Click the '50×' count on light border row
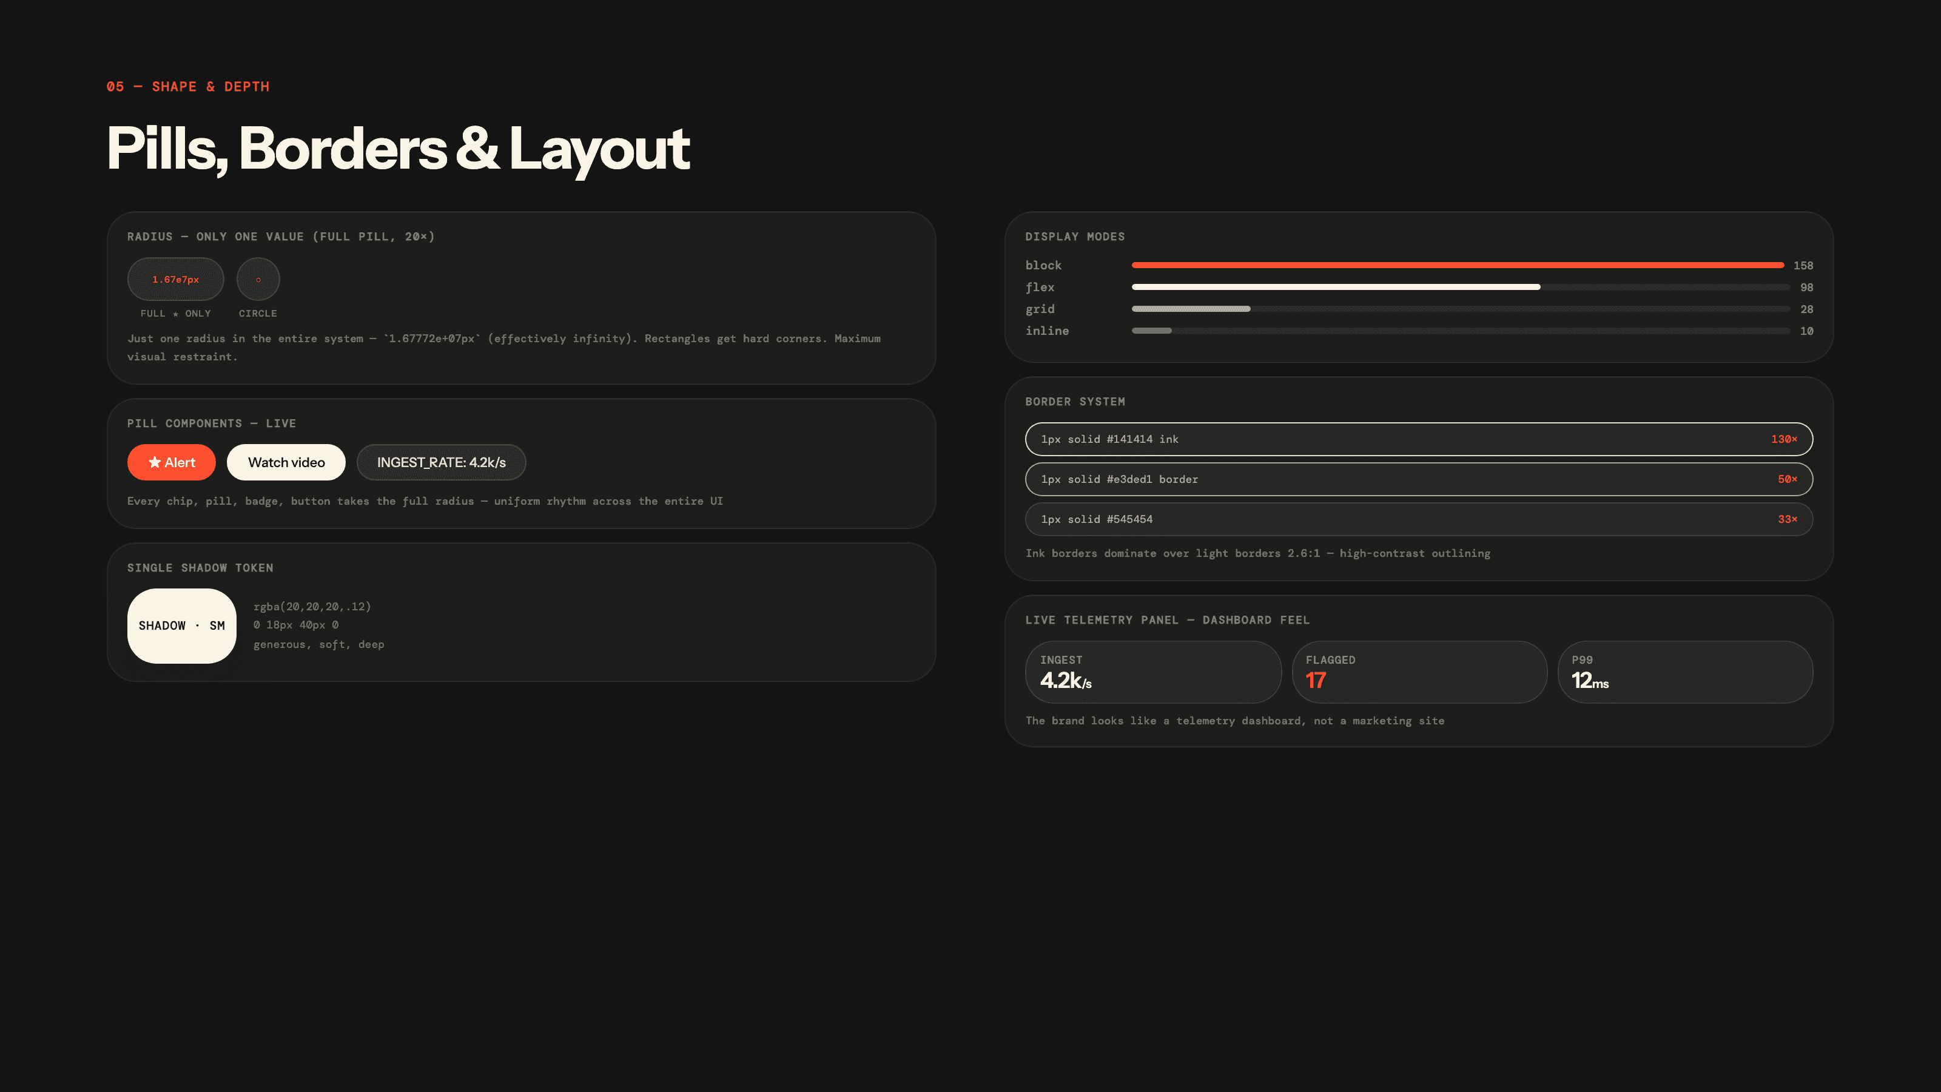Image resolution: width=1941 pixels, height=1092 pixels. 1788,479
